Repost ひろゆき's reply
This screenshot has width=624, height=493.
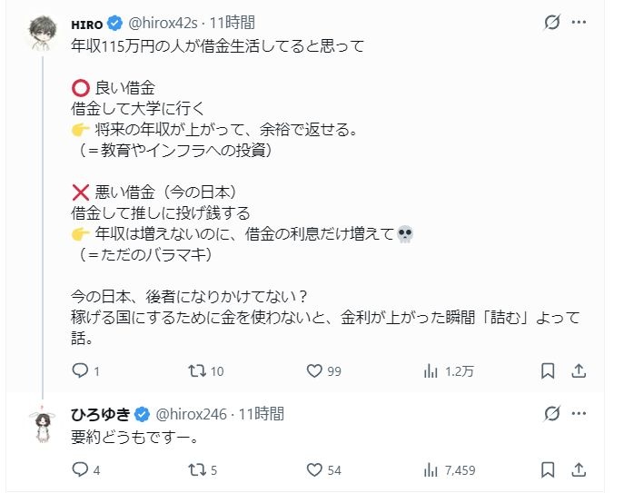[195, 469]
